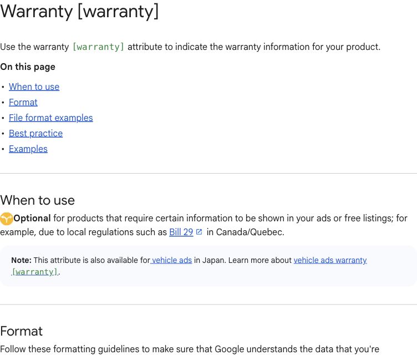
Task: Jump to the Format section link
Action: point(23,102)
